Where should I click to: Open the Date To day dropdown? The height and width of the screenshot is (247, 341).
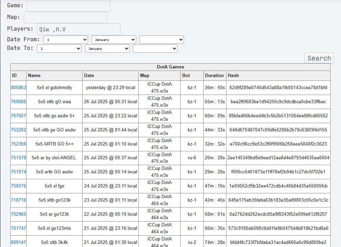(59, 49)
